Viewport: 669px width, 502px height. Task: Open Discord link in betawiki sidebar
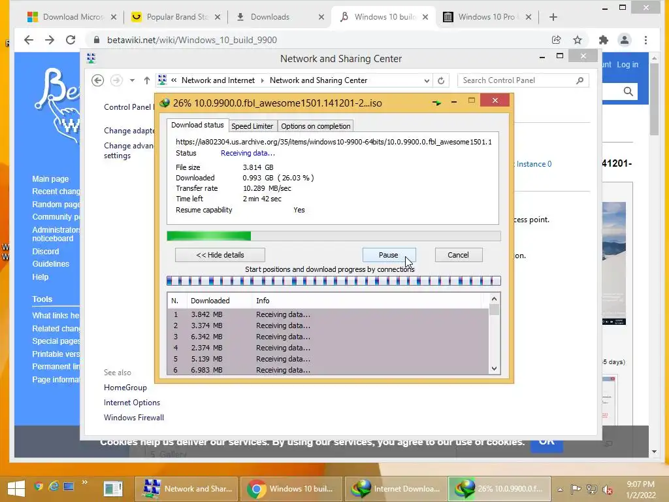coord(45,252)
